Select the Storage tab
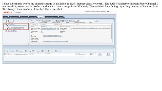This screenshot has width=162, height=91. tap(41, 17)
